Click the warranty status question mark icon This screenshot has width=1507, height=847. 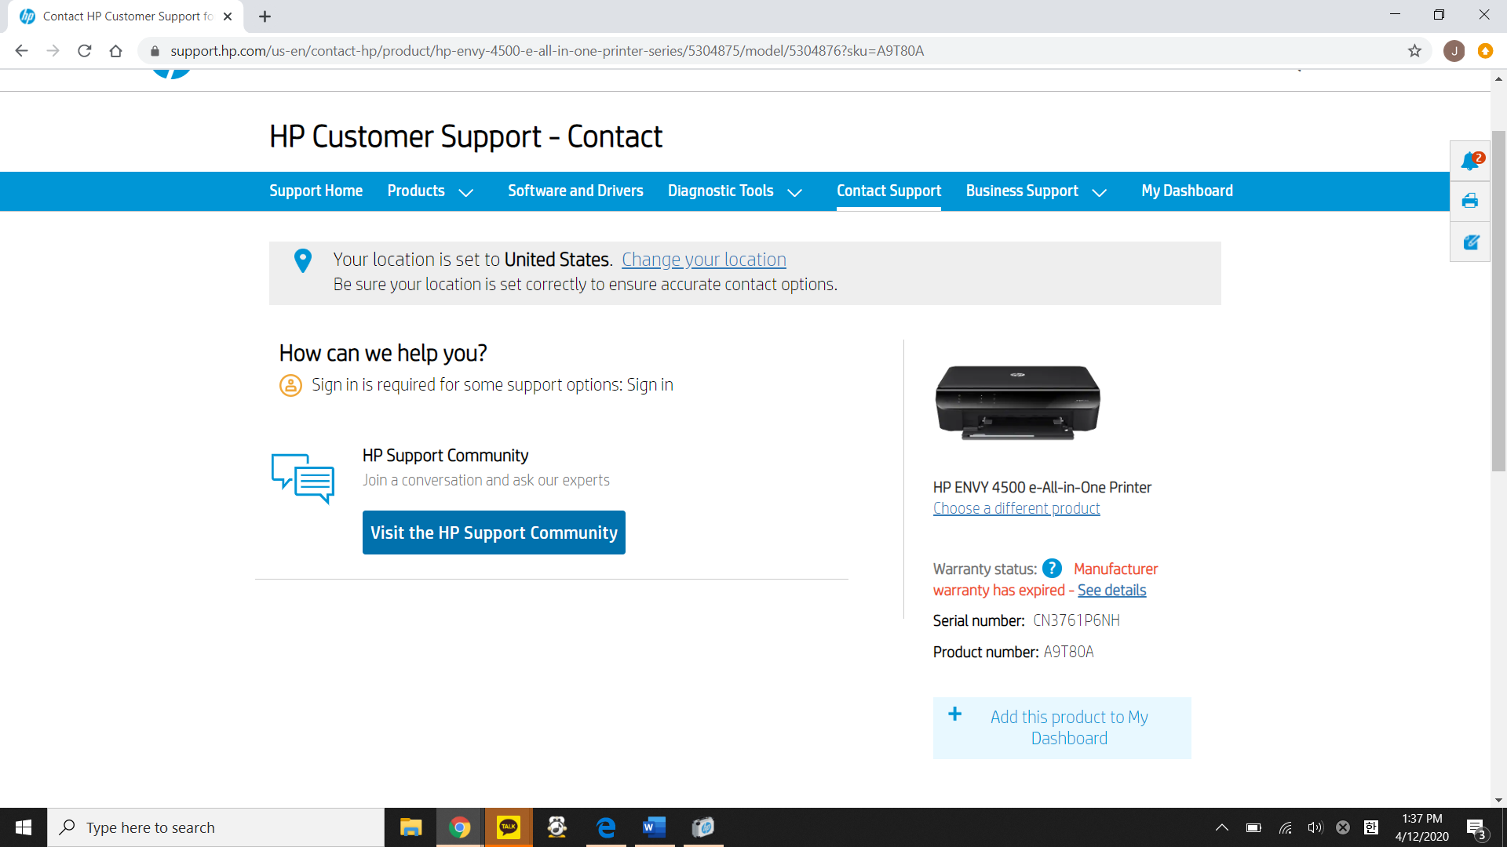tap(1052, 569)
